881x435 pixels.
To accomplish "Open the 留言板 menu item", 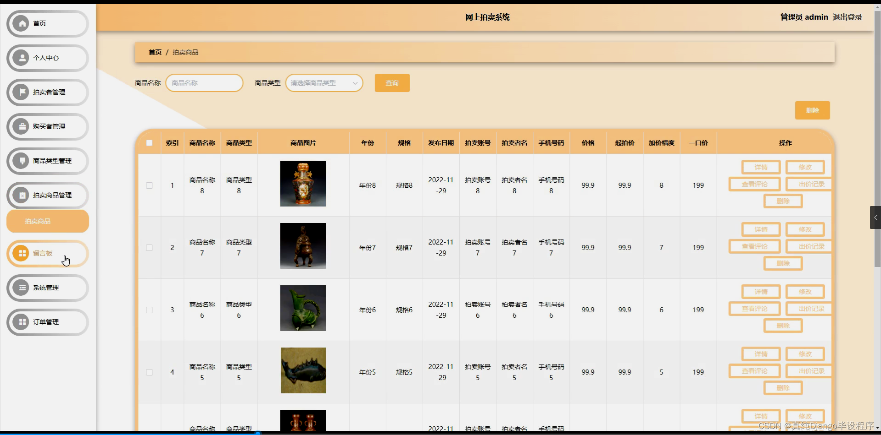I will [48, 253].
